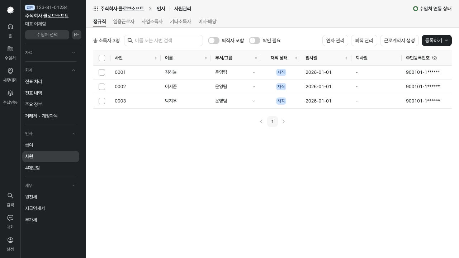Screen dimensions: 459x258
Task: Expand the 자료 sidebar section
Action: click(74, 53)
